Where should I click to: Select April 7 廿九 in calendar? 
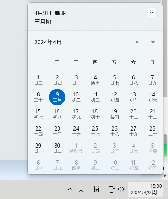click(x=152, y=80)
